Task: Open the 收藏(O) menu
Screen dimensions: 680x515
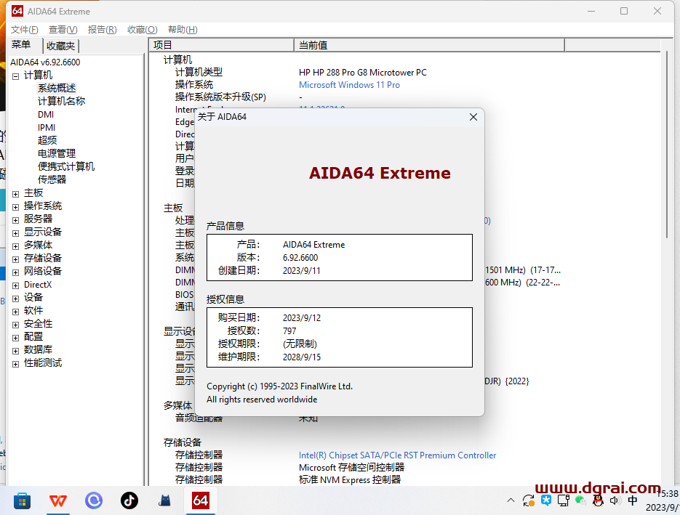Action: [x=143, y=30]
